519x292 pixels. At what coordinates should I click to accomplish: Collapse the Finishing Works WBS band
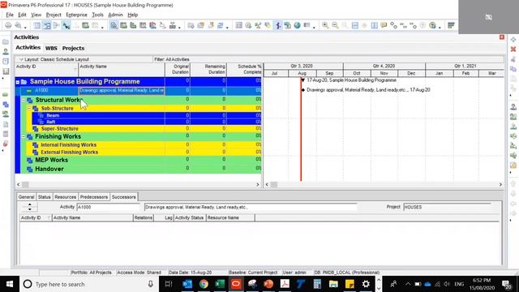pos(24,136)
